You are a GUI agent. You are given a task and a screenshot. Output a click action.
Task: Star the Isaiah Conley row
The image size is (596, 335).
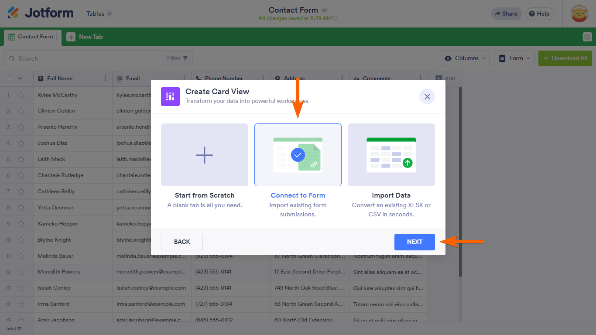tap(21, 288)
